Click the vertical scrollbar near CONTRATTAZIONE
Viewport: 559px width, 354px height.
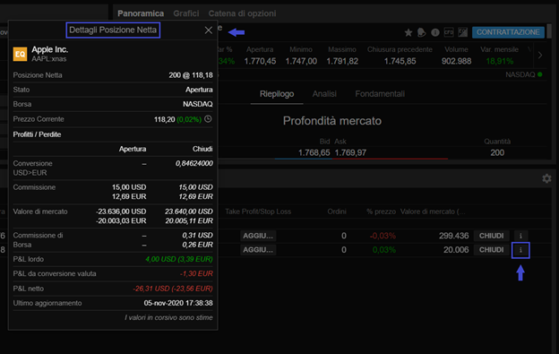pos(549,31)
